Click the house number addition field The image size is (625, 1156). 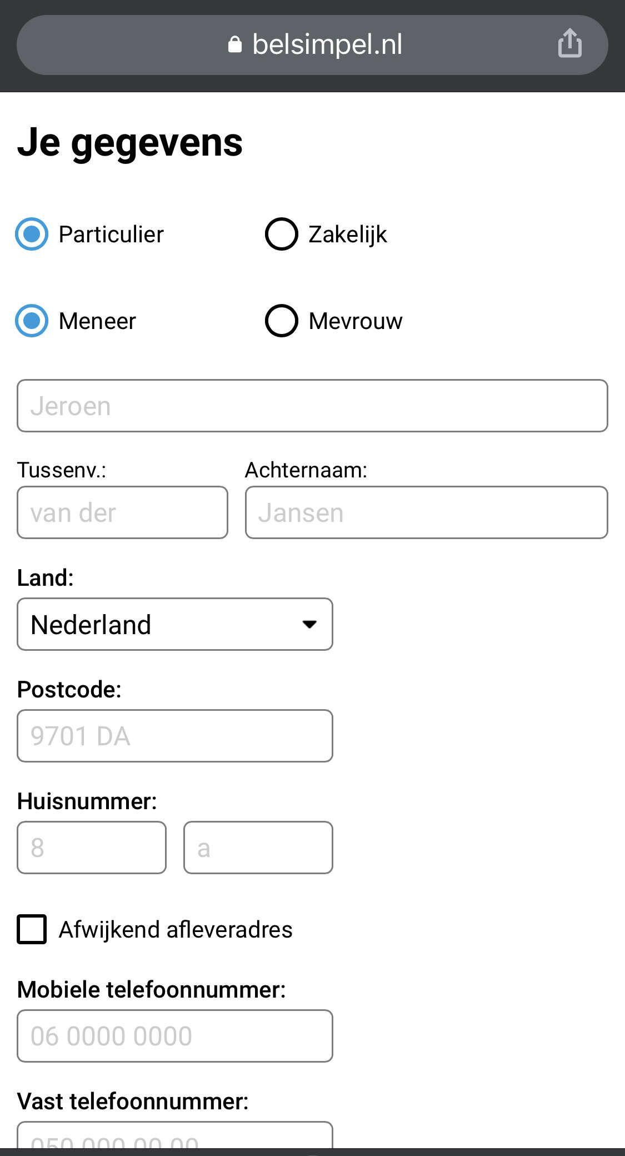coord(258,848)
